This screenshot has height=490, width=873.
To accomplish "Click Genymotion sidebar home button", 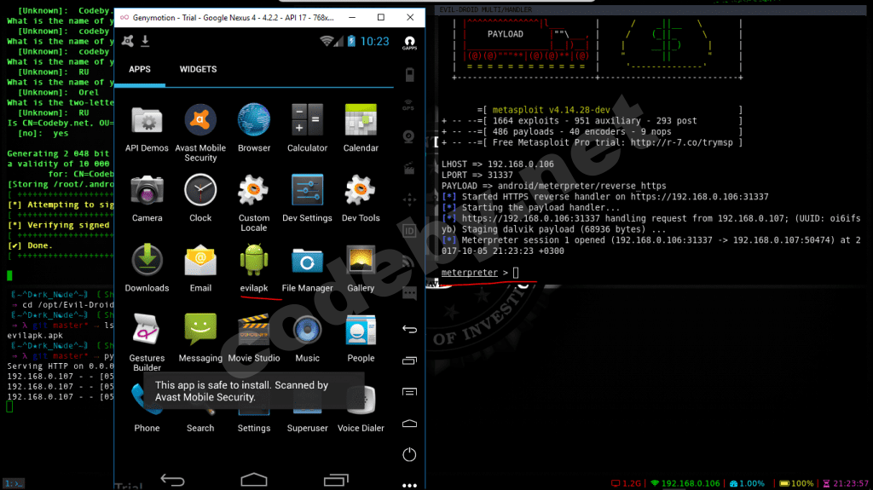I will (409, 424).
